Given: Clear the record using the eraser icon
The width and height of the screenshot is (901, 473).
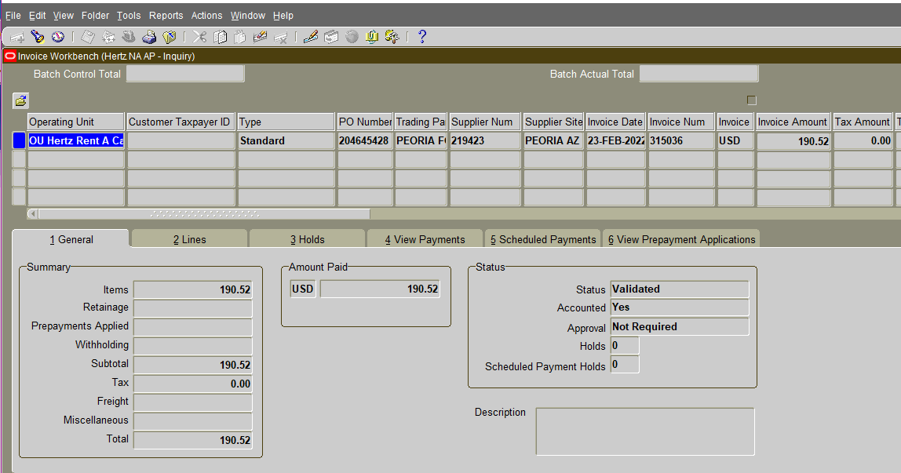Looking at the screenshot, I should tap(261, 36).
